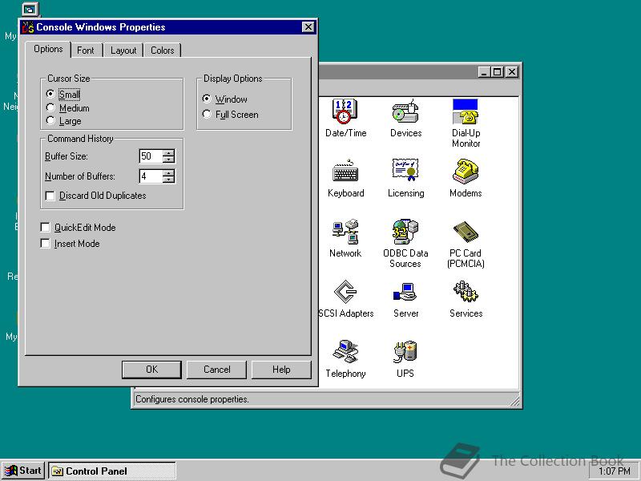Open the Telephony icon

[x=345, y=351]
